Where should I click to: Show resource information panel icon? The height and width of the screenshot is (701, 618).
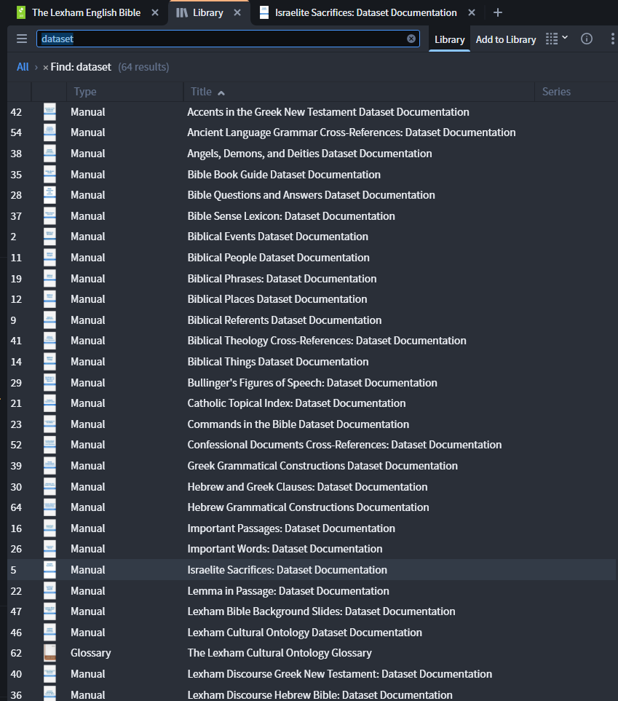tap(586, 39)
